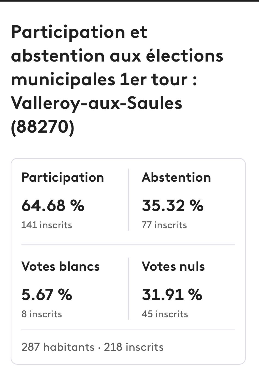Click "Participation et" heading first line
The height and width of the screenshot is (372, 260).
tap(79, 32)
